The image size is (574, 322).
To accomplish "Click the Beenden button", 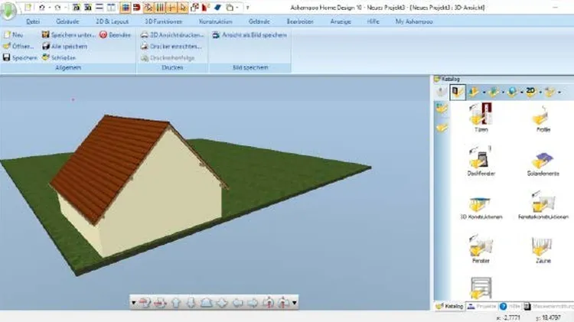I will (x=116, y=35).
